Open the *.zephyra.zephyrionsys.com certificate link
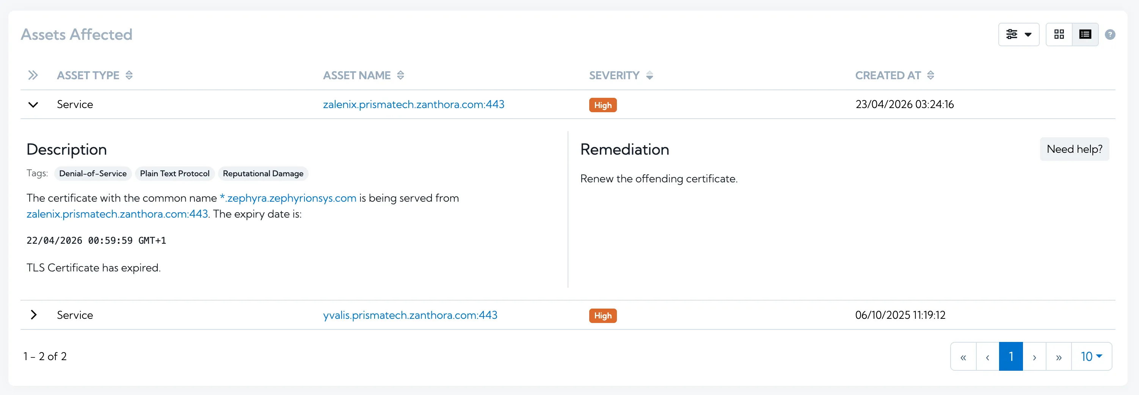 click(288, 198)
